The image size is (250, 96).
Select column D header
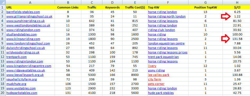pyautogui.click(x=112, y=2)
